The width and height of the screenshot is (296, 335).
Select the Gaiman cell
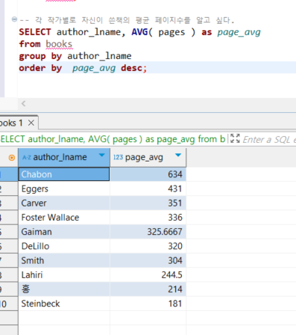[x=64, y=232]
